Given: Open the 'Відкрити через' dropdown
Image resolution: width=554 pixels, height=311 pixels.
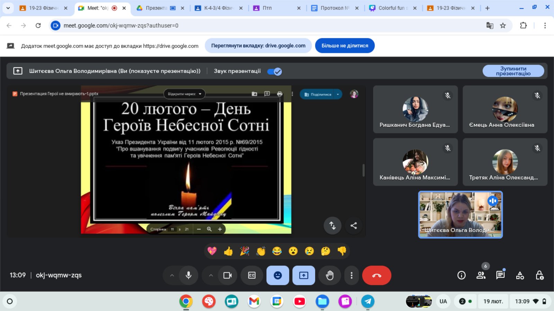Looking at the screenshot, I should (x=184, y=94).
